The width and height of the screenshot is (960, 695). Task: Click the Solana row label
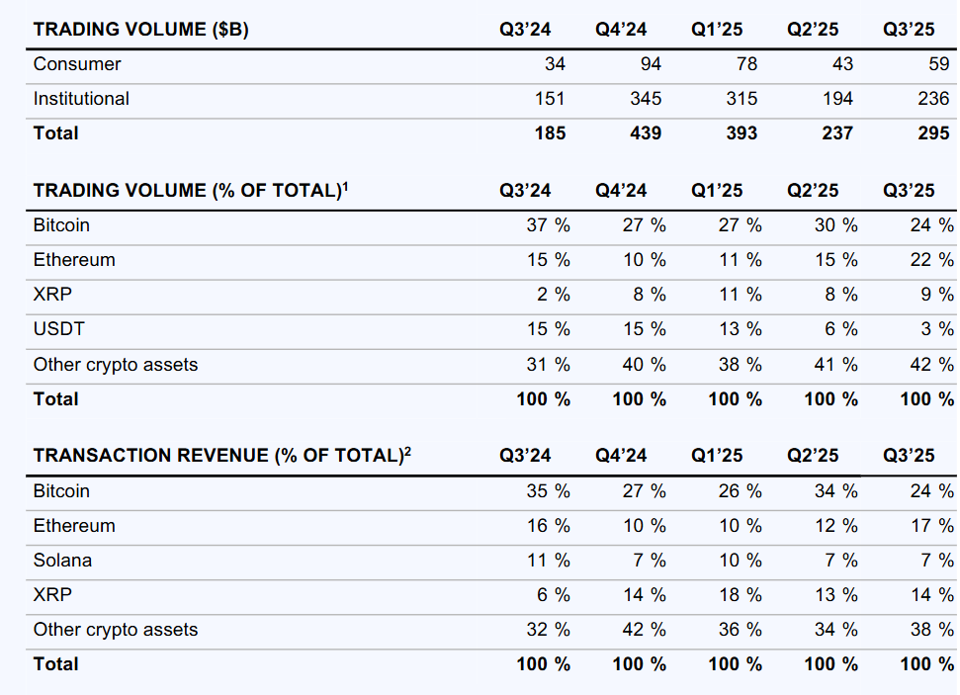(x=62, y=561)
